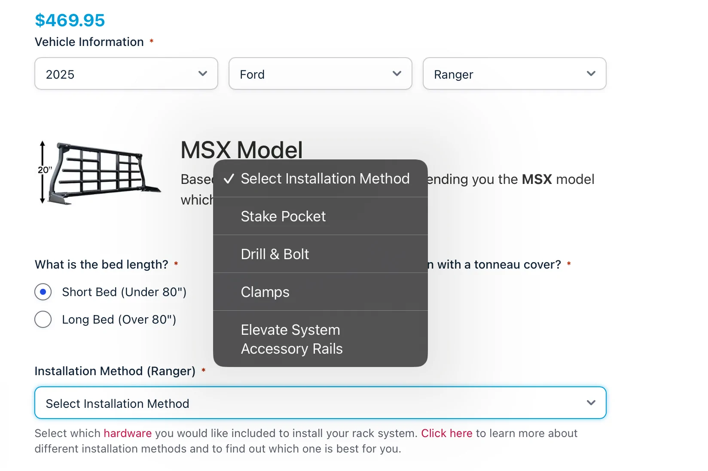Click the Installation Method dropdown chevron
The width and height of the screenshot is (708, 471).
coord(591,403)
